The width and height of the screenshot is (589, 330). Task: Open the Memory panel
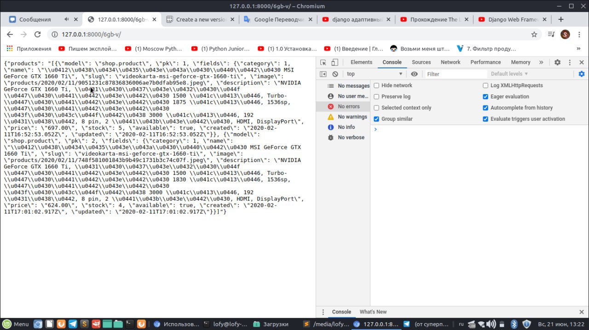tap(520, 62)
